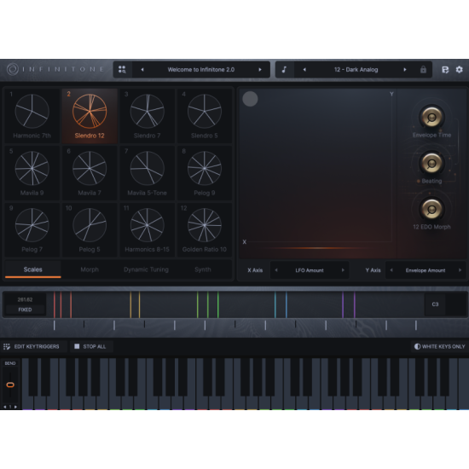Select the Harmonics 8-15 scale

147,229
